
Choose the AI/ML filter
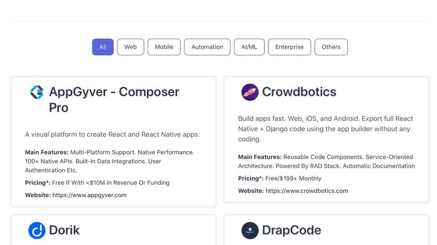(249, 47)
